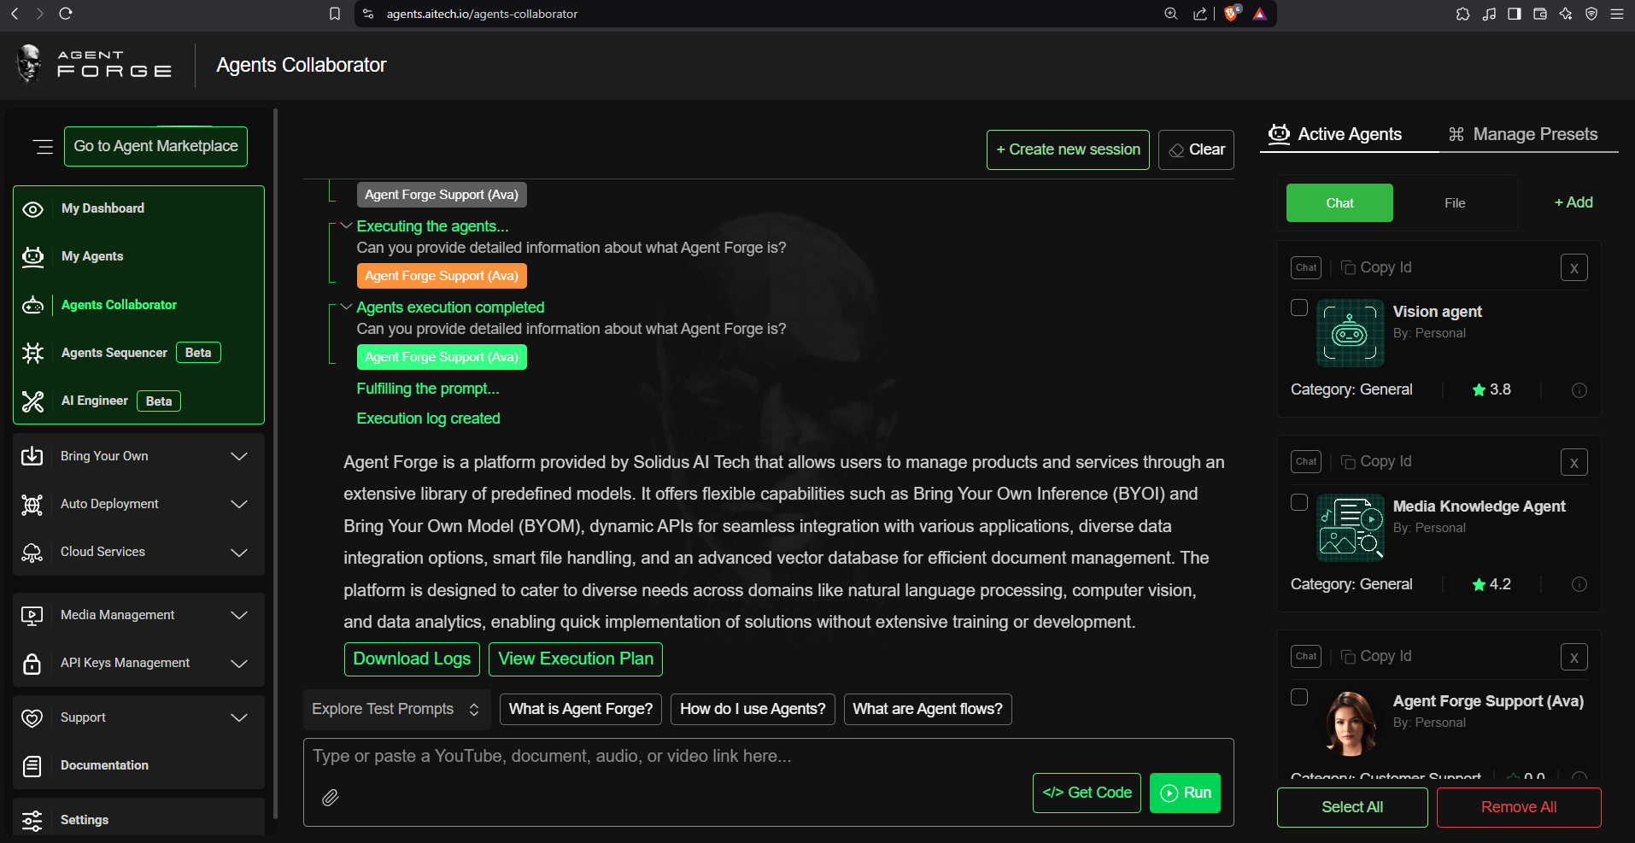Screen dimensions: 1635x843
Task: Click the browser back arrow
Action: tap(15, 14)
